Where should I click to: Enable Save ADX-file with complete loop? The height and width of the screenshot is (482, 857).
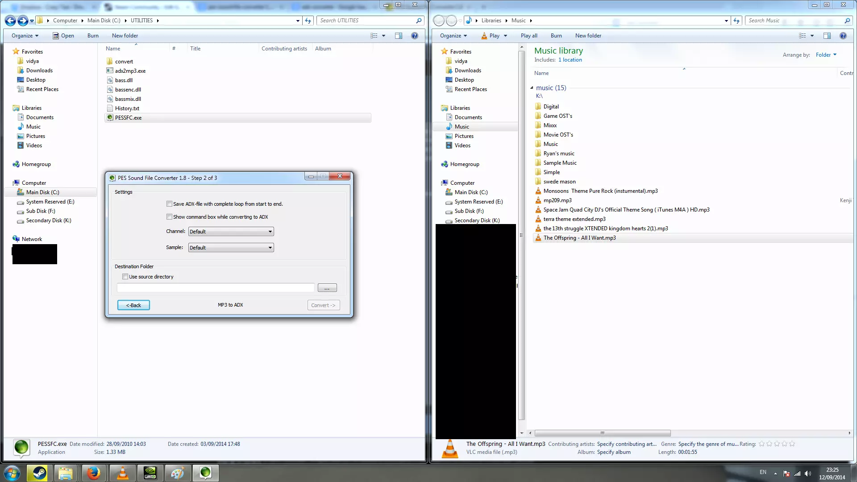coord(170,204)
